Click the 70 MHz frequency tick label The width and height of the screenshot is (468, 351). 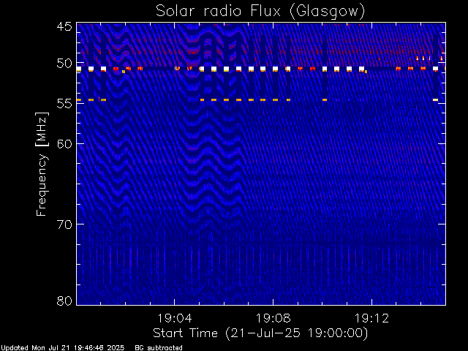pyautogui.click(x=64, y=224)
